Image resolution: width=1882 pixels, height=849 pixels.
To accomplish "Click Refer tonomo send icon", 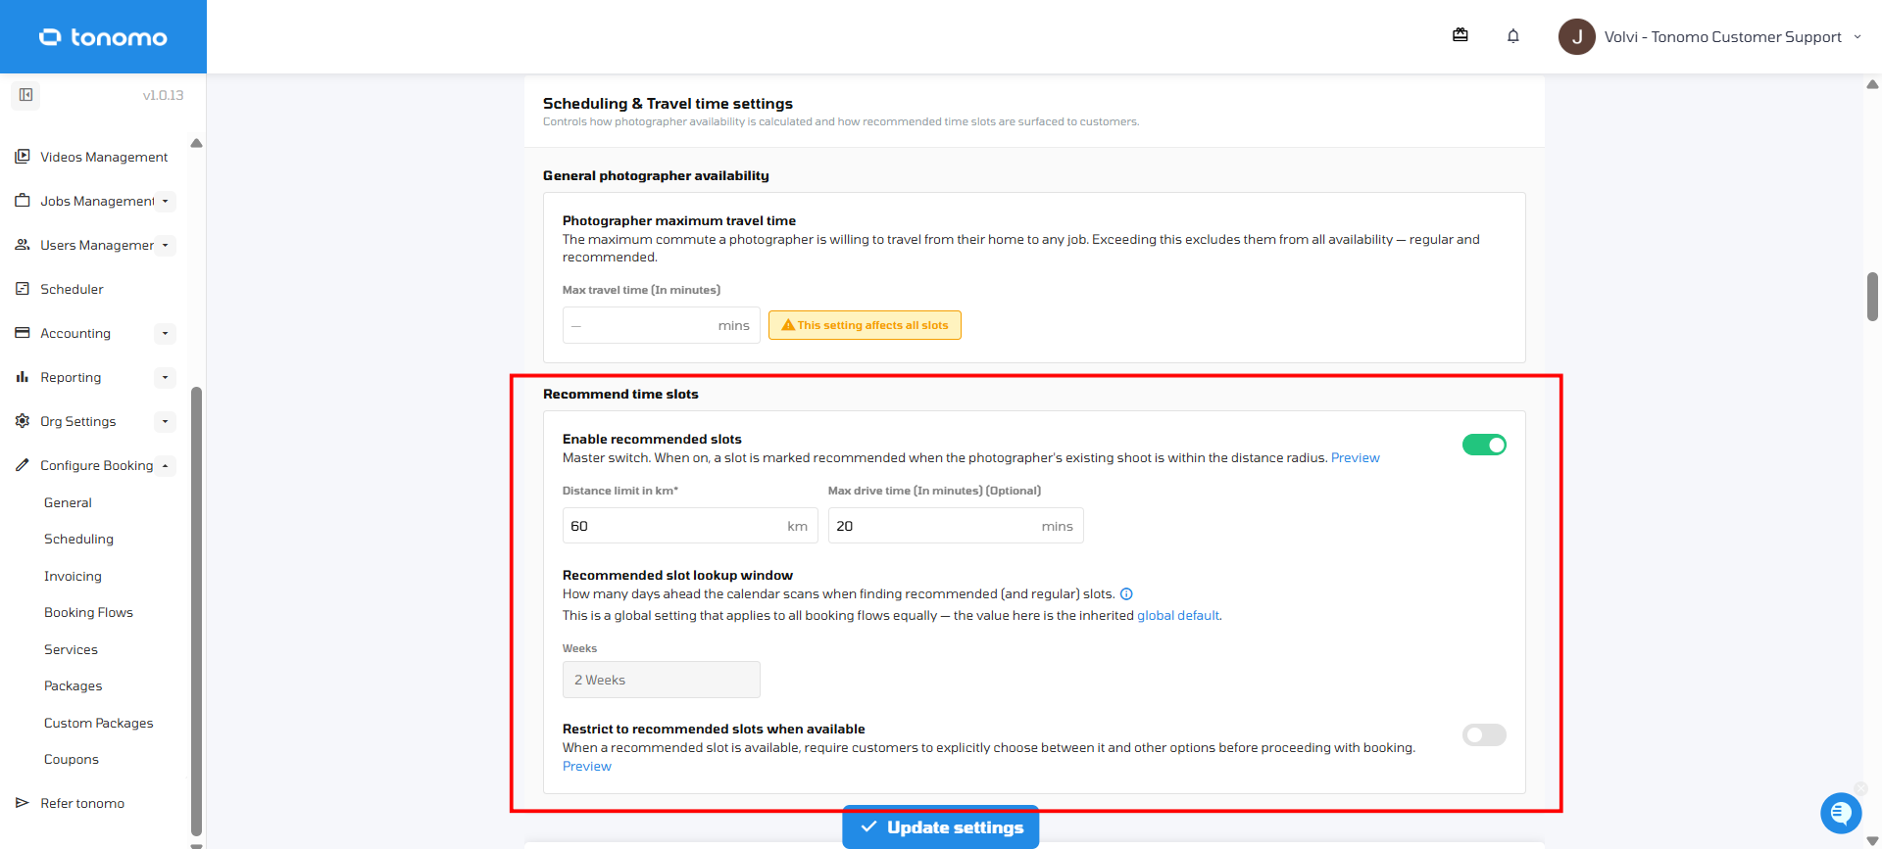I will tap(23, 803).
